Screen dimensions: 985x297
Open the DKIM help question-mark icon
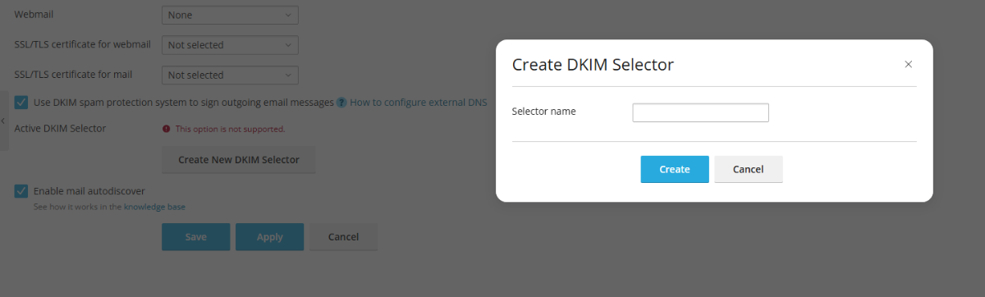point(341,103)
